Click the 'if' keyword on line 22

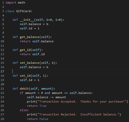tap(22, 93)
